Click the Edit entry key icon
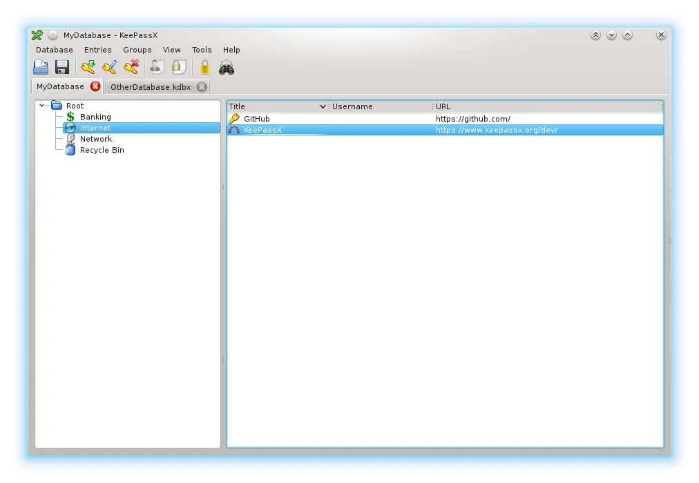 110,67
